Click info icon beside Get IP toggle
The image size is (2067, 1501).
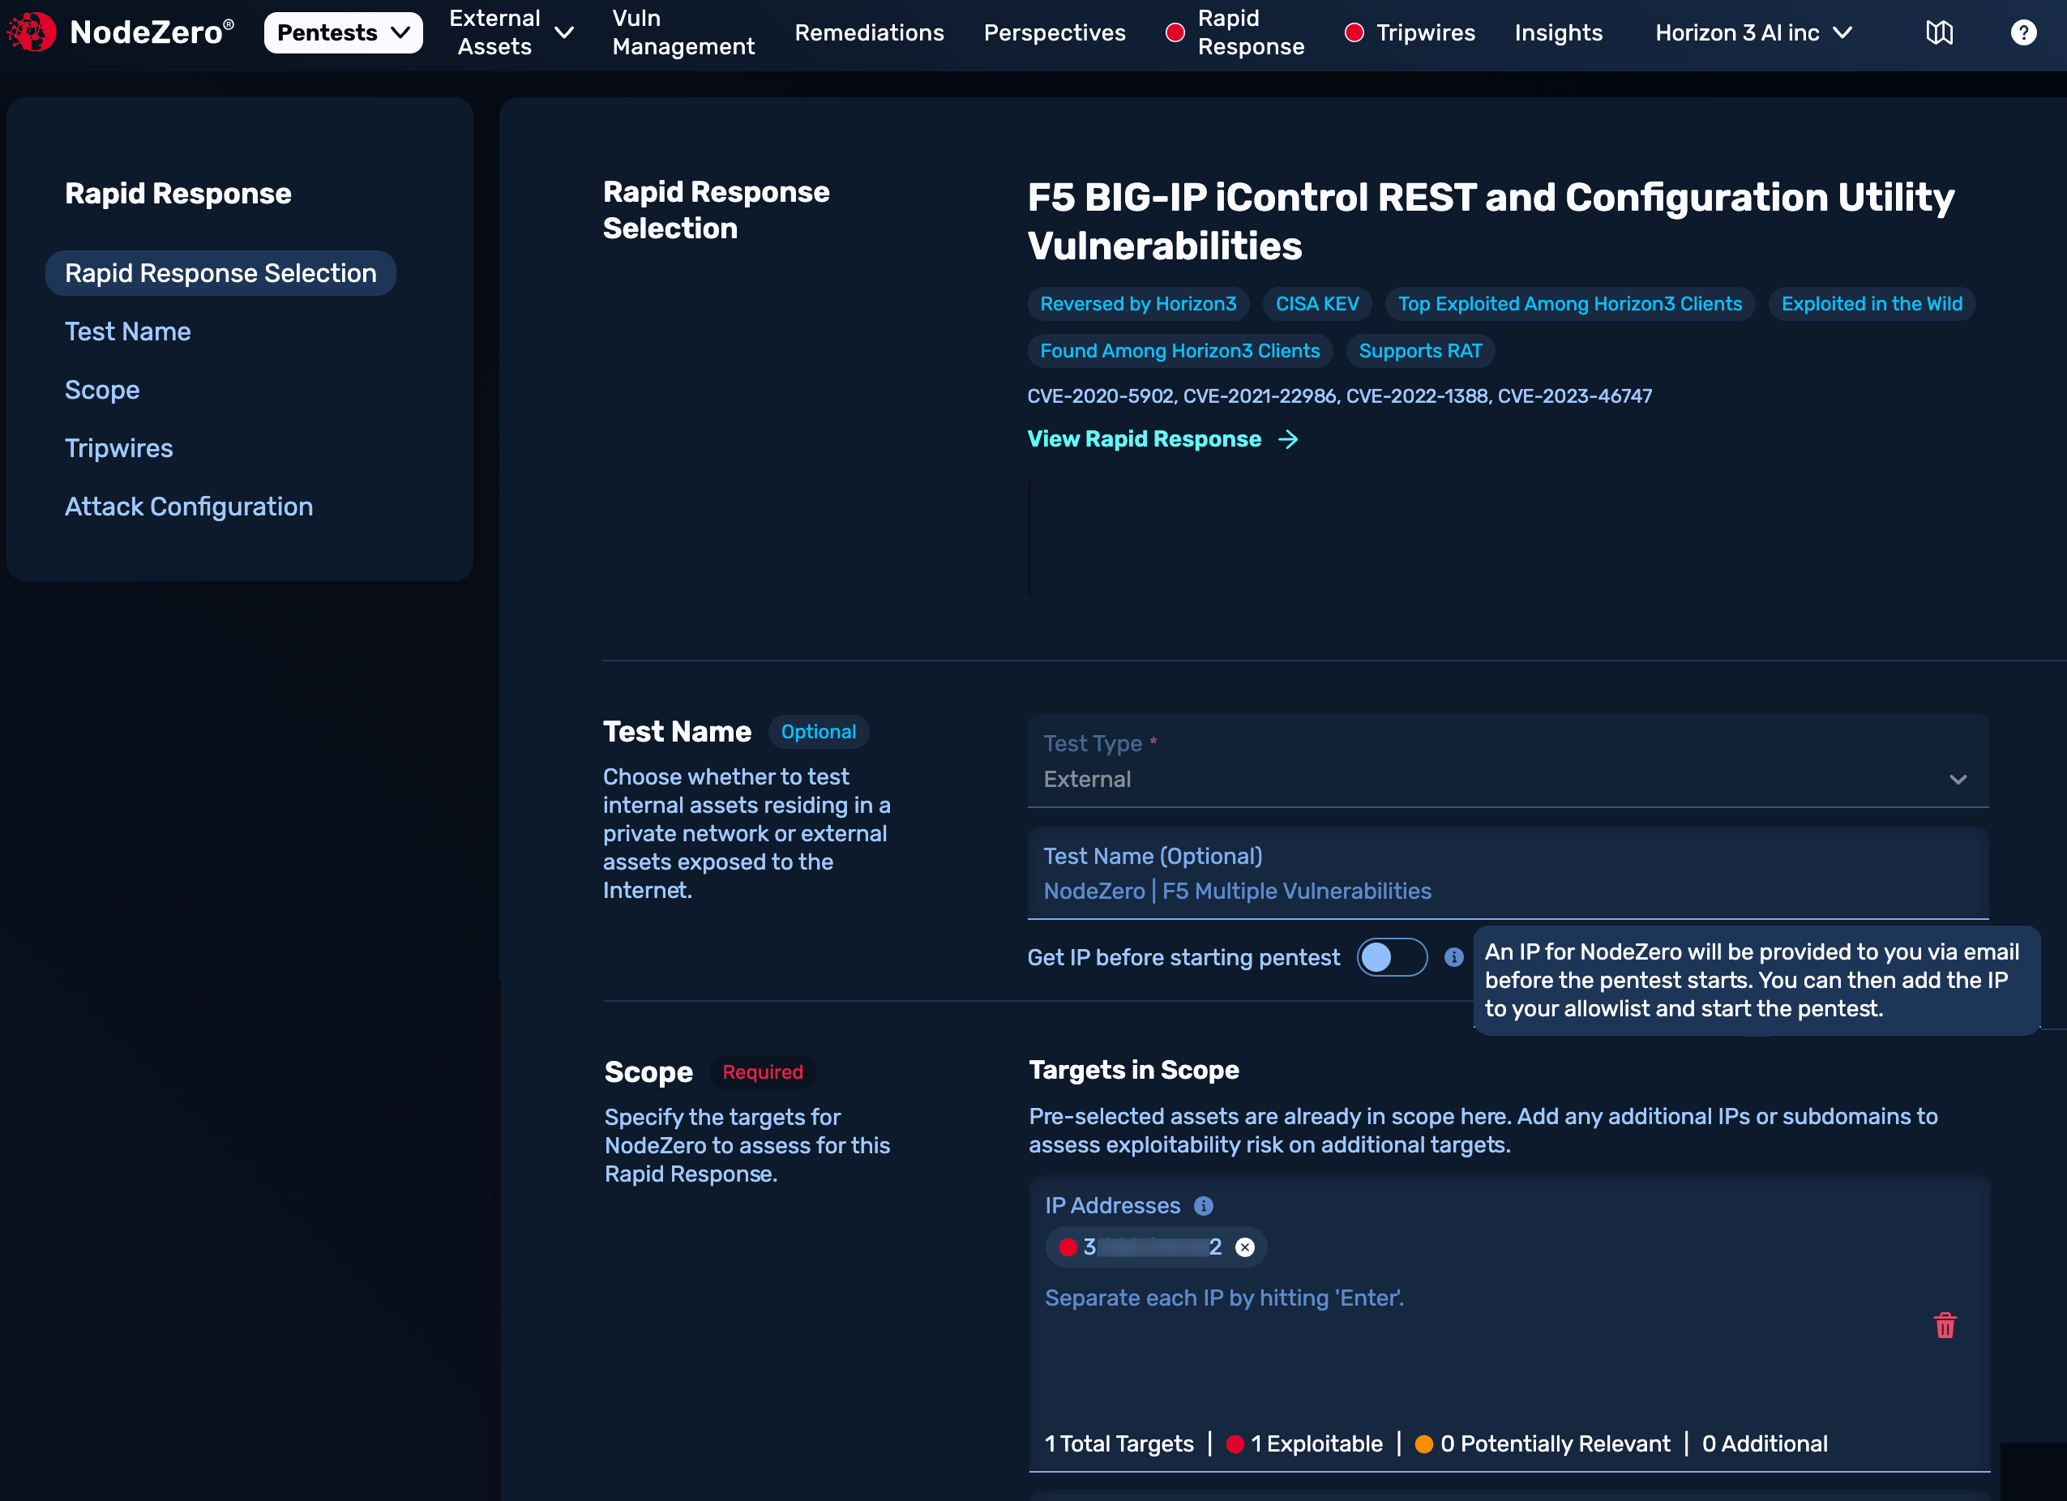[1453, 957]
